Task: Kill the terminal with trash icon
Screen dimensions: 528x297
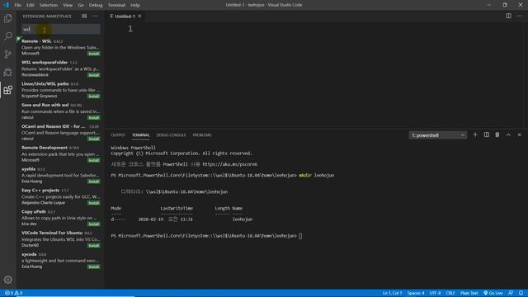Action: [497, 134]
